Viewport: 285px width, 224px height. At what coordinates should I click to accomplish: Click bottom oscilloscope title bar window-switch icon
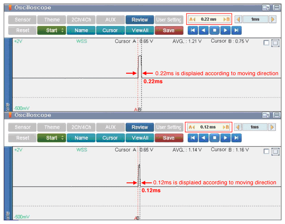pyautogui.click(x=266, y=115)
